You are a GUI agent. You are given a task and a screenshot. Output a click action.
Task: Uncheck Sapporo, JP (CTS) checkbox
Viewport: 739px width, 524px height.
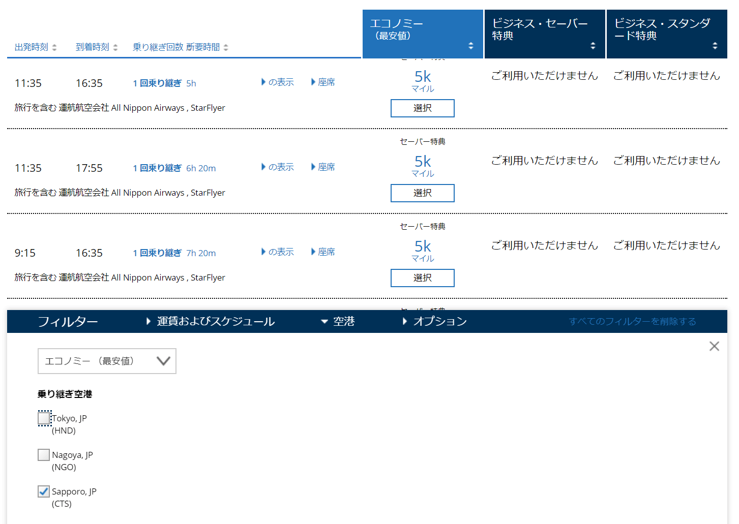point(44,491)
